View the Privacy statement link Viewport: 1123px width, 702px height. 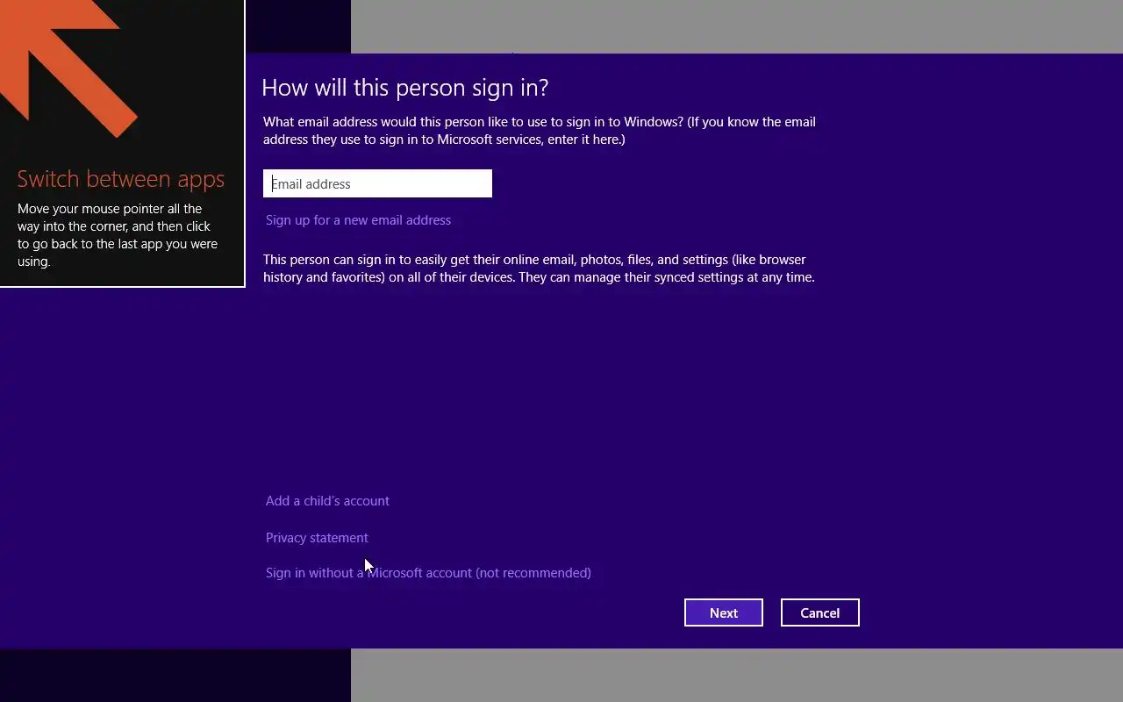317,538
